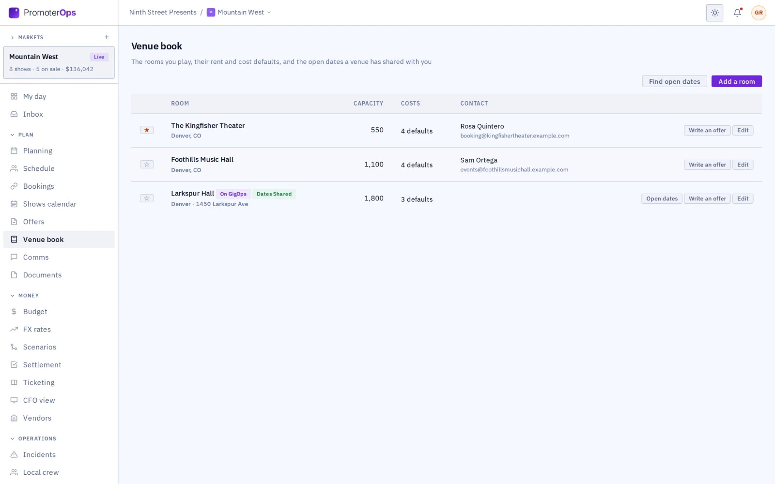Click the Budget dollar icon

click(x=14, y=312)
